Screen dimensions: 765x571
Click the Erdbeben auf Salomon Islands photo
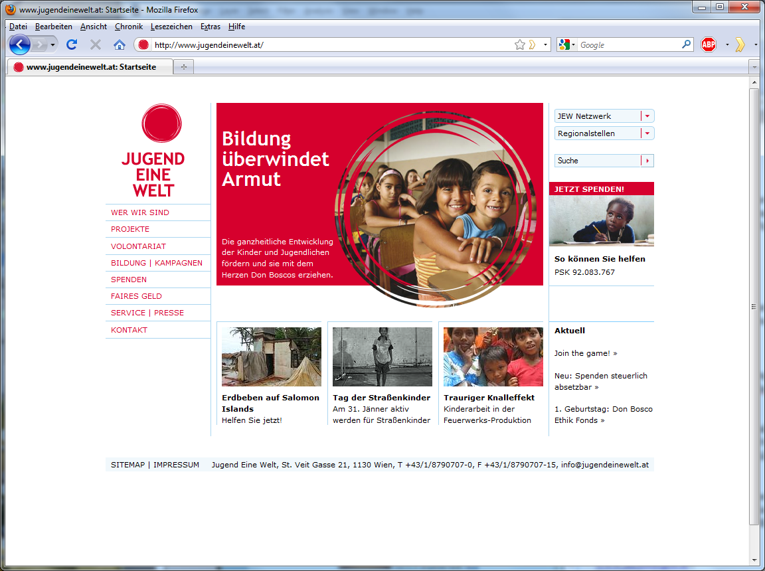click(271, 357)
